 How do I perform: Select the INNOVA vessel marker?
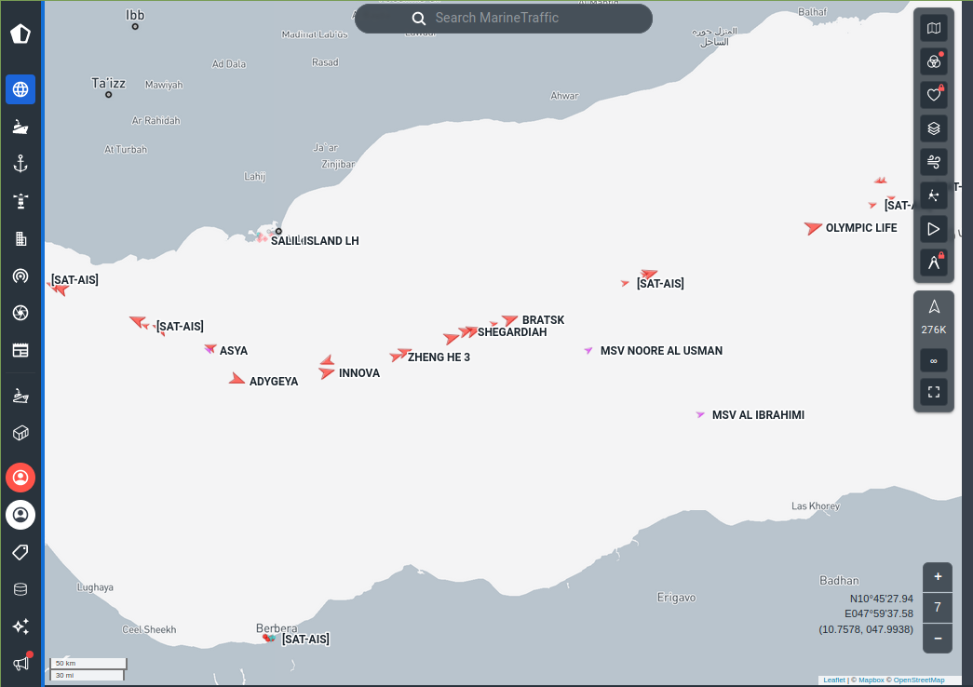pos(327,372)
